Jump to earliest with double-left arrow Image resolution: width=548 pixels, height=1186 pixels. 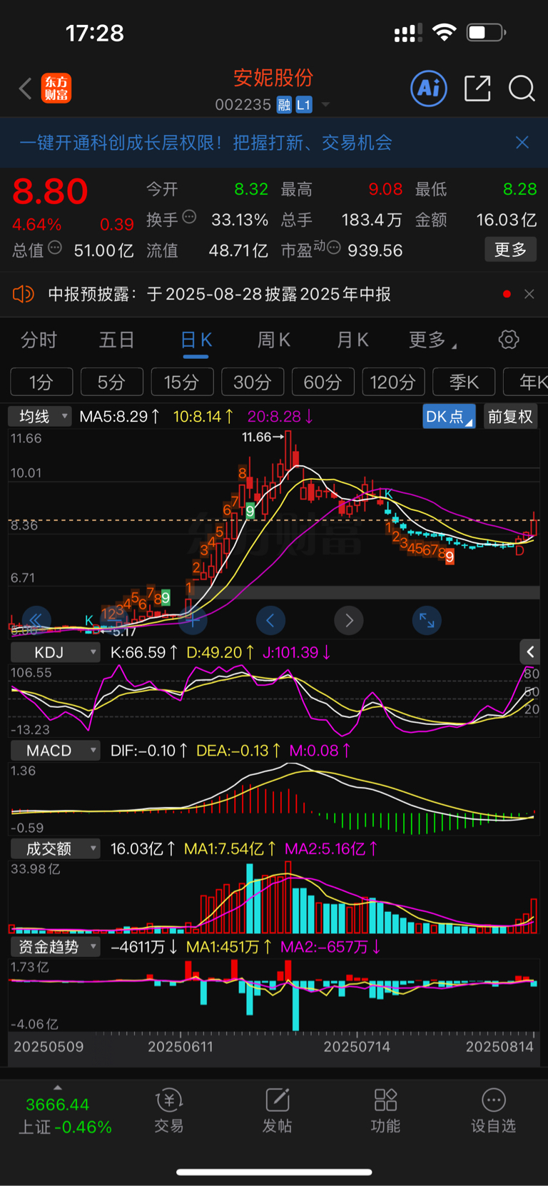coord(36,620)
